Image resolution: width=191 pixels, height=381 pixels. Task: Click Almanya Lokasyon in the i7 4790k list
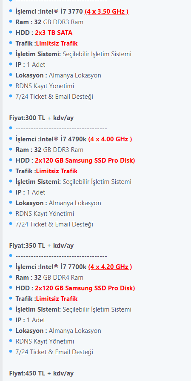pyautogui.click(x=75, y=203)
